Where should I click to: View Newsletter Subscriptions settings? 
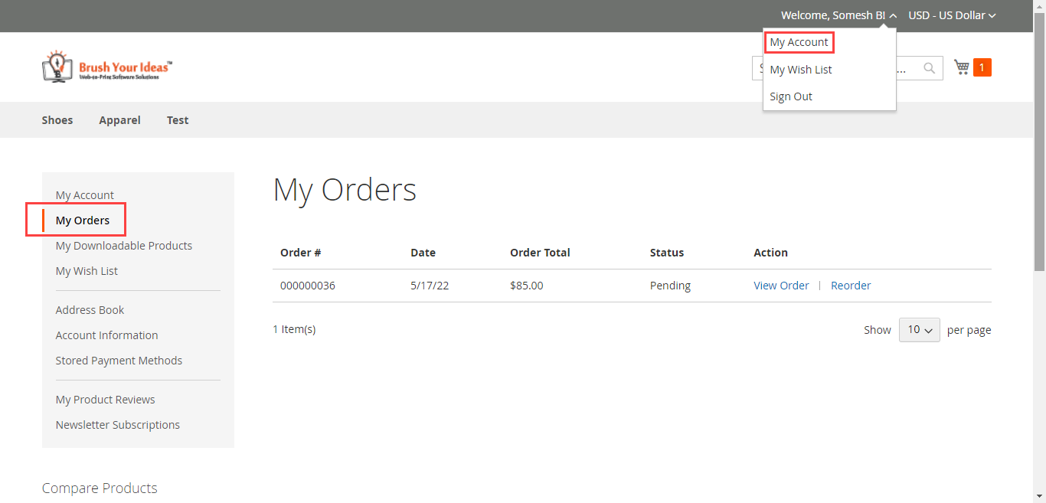point(117,424)
